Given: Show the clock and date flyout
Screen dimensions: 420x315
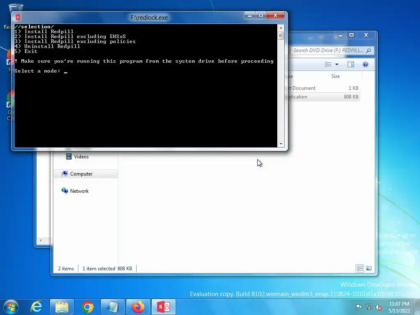Looking at the screenshot, I should click(x=399, y=307).
